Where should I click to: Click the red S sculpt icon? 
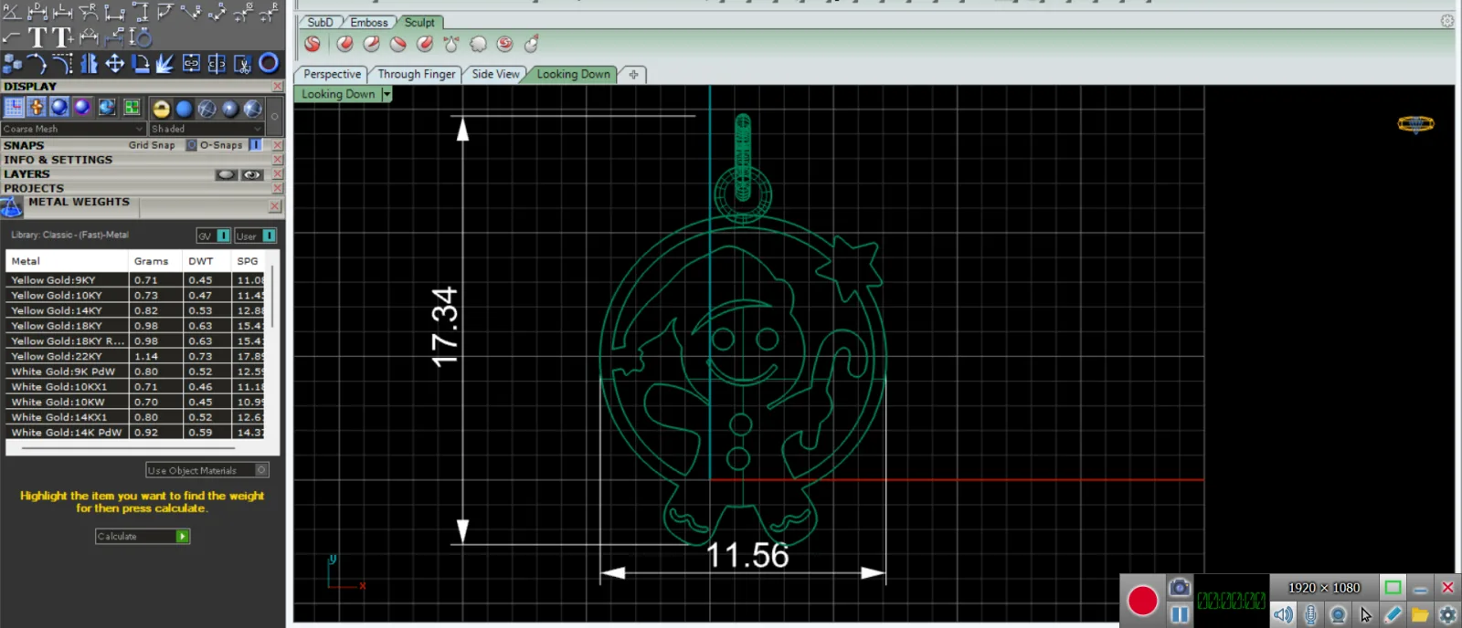point(313,44)
